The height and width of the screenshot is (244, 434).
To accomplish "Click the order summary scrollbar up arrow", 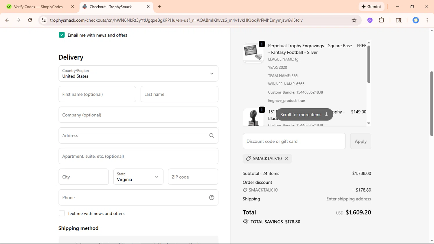I will [x=369, y=43].
